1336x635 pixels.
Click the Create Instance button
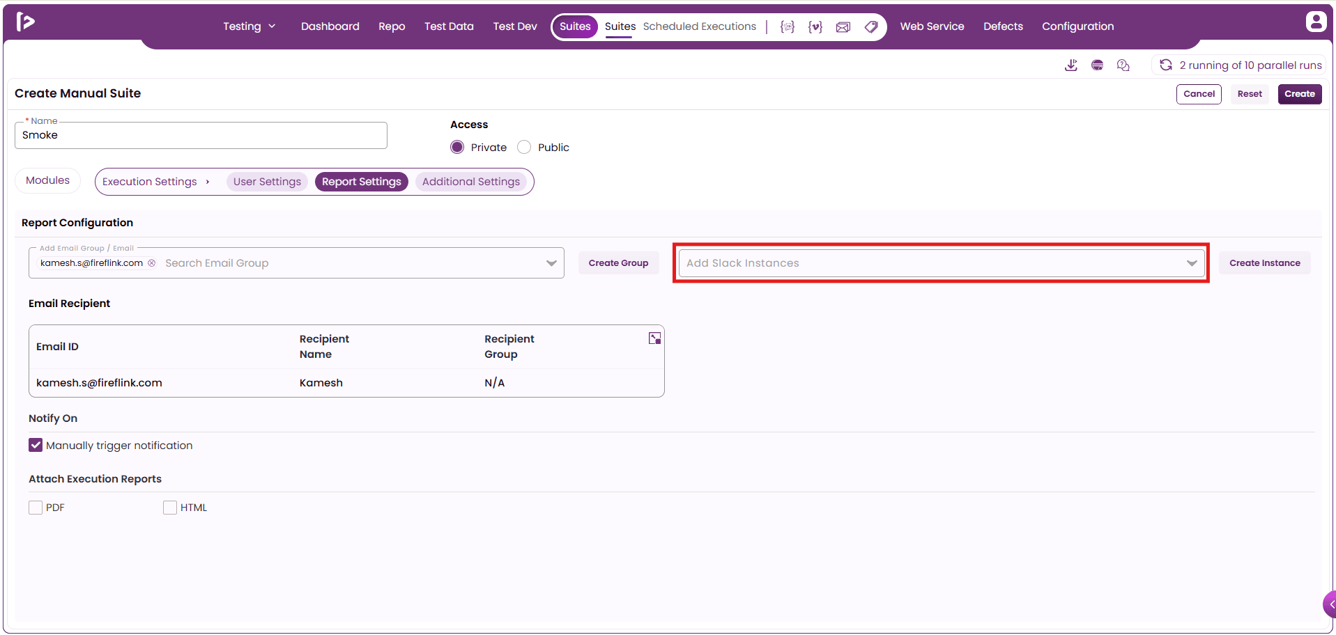point(1265,263)
